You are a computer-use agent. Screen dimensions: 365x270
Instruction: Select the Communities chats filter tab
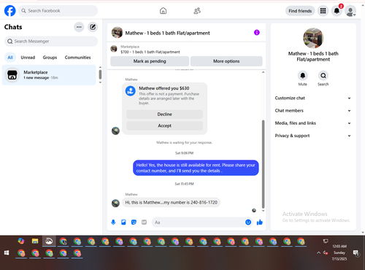click(x=77, y=58)
